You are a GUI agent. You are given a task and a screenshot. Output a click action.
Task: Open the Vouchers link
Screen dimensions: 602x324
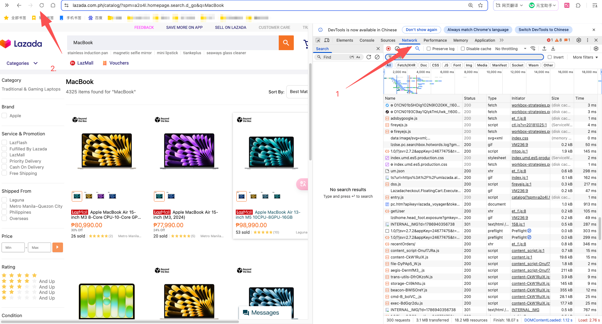click(x=116, y=63)
